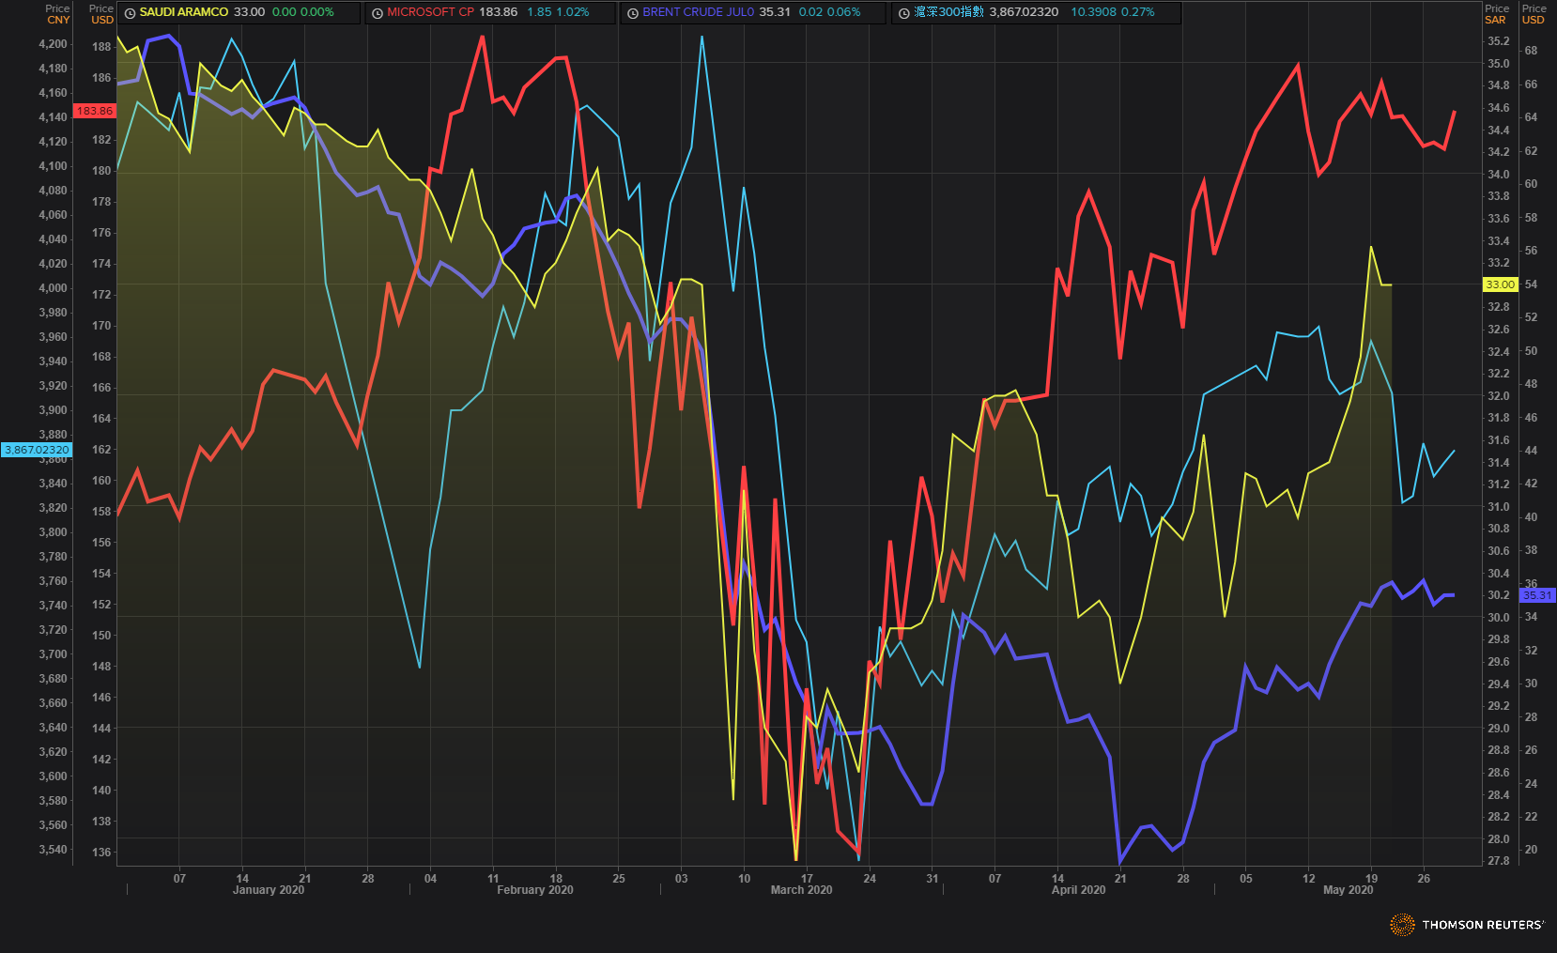The image size is (1557, 953).
Task: Click the clock icon beside SAUDI ARAMCO
Action: pyautogui.click(x=131, y=13)
